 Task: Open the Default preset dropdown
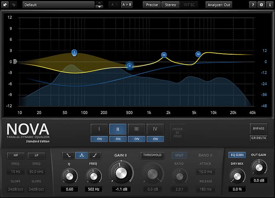[58, 5]
